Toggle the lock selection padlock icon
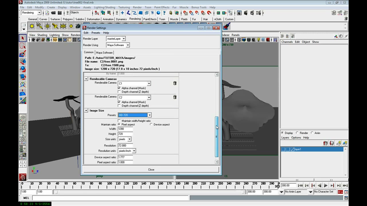367x206 pixels. pos(171,13)
